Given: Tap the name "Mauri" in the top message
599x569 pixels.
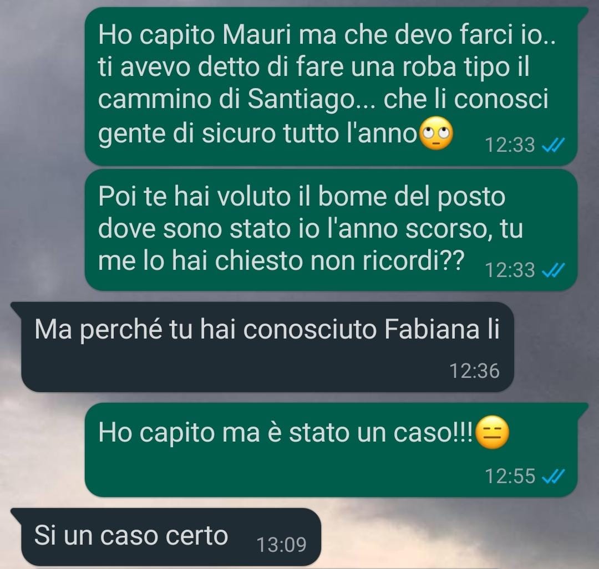Looking at the screenshot, I should [x=257, y=35].
